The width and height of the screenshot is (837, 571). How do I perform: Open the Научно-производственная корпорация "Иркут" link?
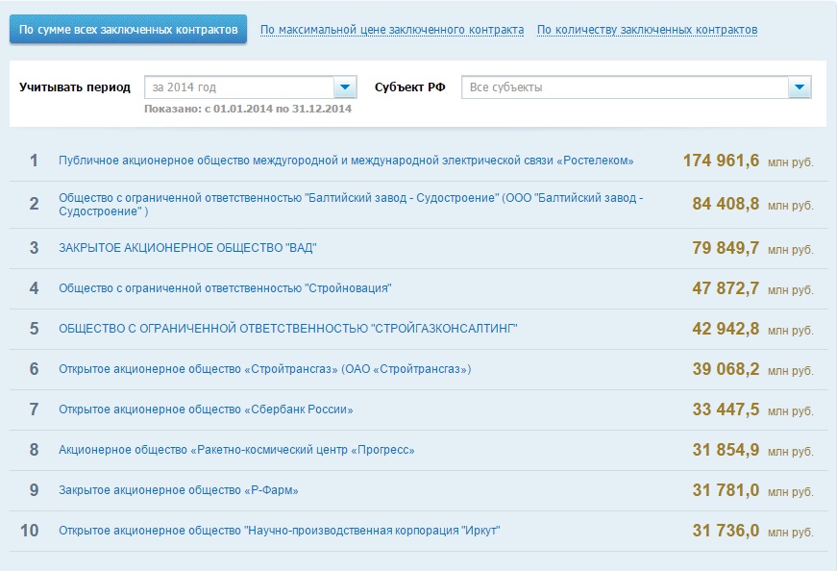pos(280,531)
